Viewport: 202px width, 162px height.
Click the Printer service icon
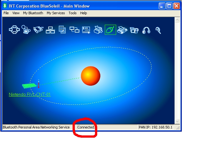[x=98, y=30]
